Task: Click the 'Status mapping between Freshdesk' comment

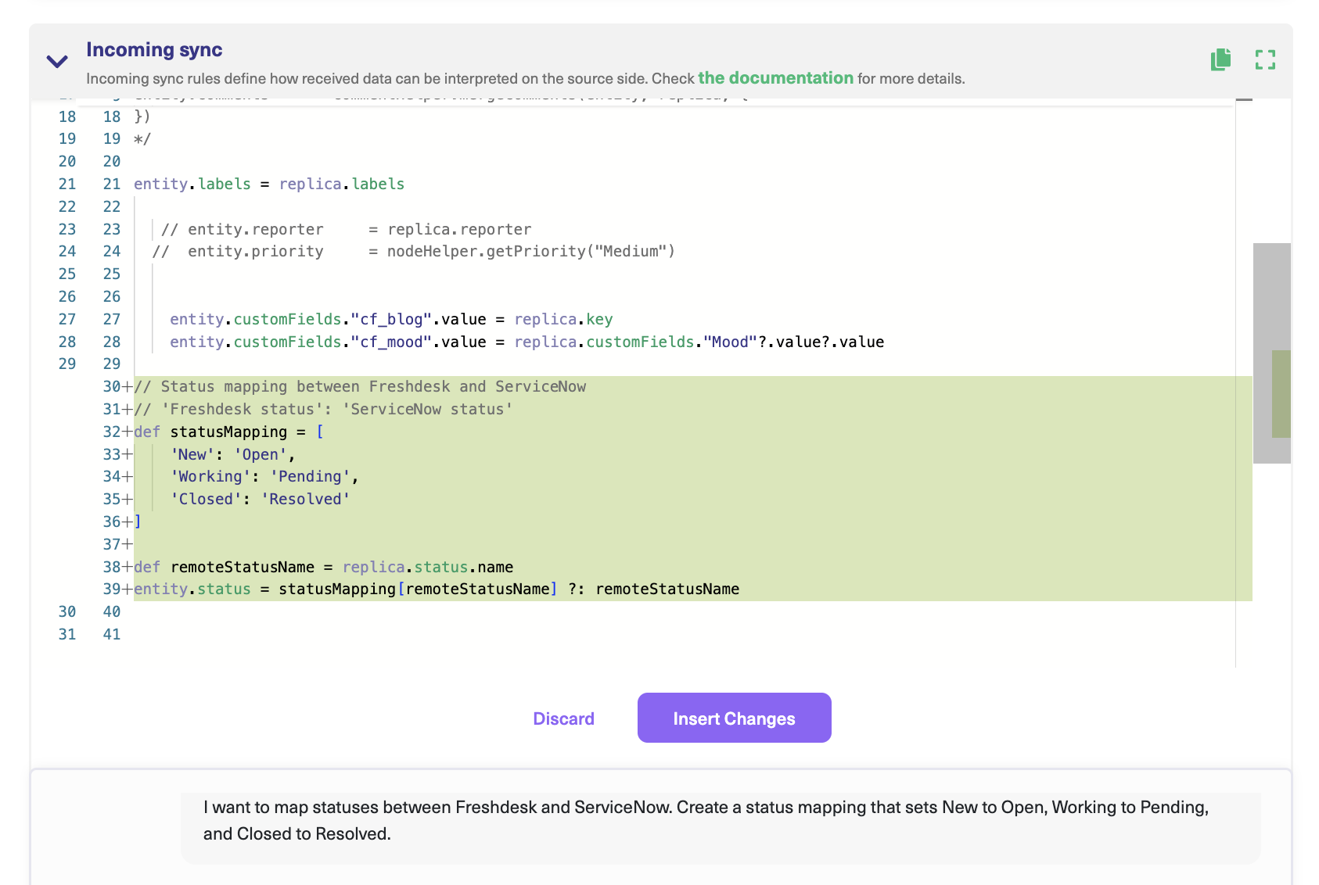Action: (x=360, y=386)
